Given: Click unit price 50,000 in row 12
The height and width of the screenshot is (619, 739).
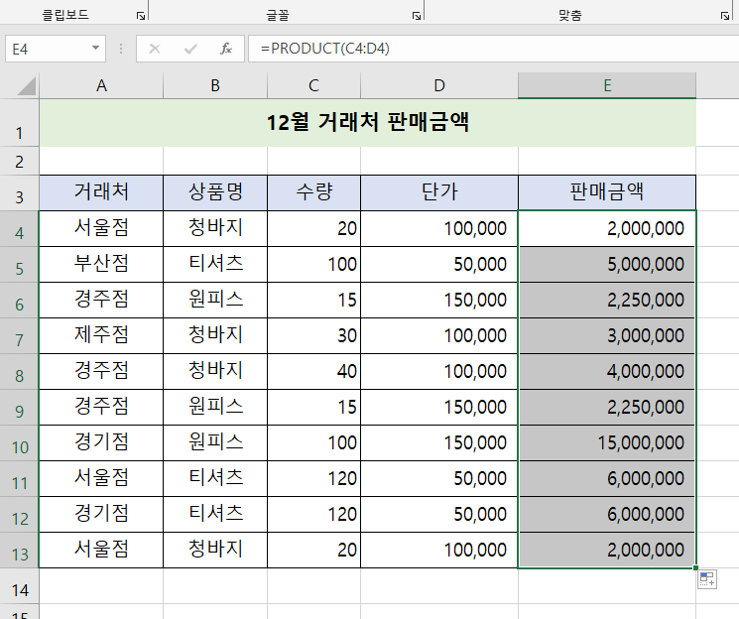Looking at the screenshot, I should pyautogui.click(x=439, y=514).
